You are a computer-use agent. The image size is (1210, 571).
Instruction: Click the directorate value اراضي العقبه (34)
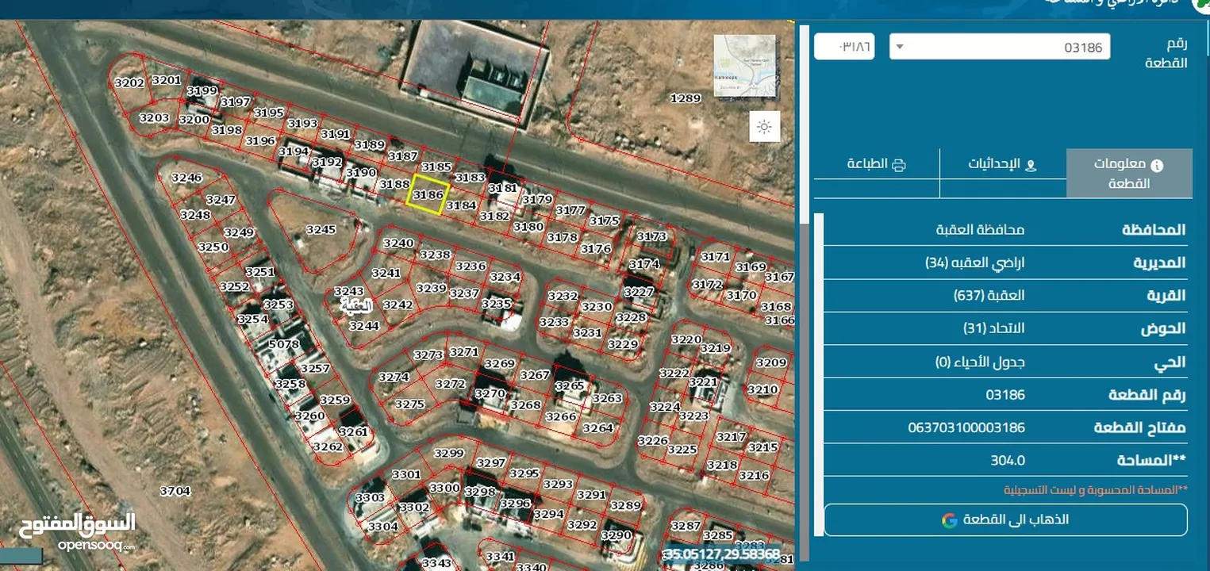pos(975,263)
